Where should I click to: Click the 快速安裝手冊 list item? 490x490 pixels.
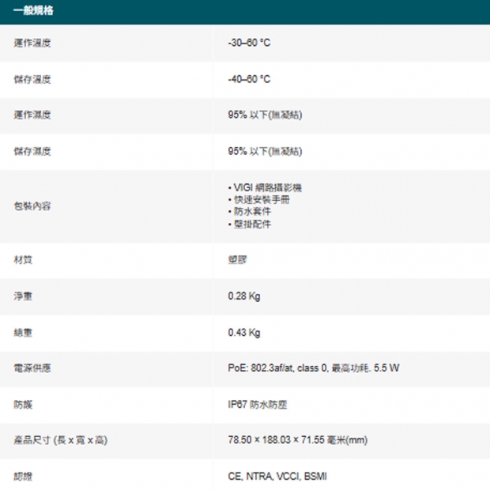pyautogui.click(x=262, y=200)
